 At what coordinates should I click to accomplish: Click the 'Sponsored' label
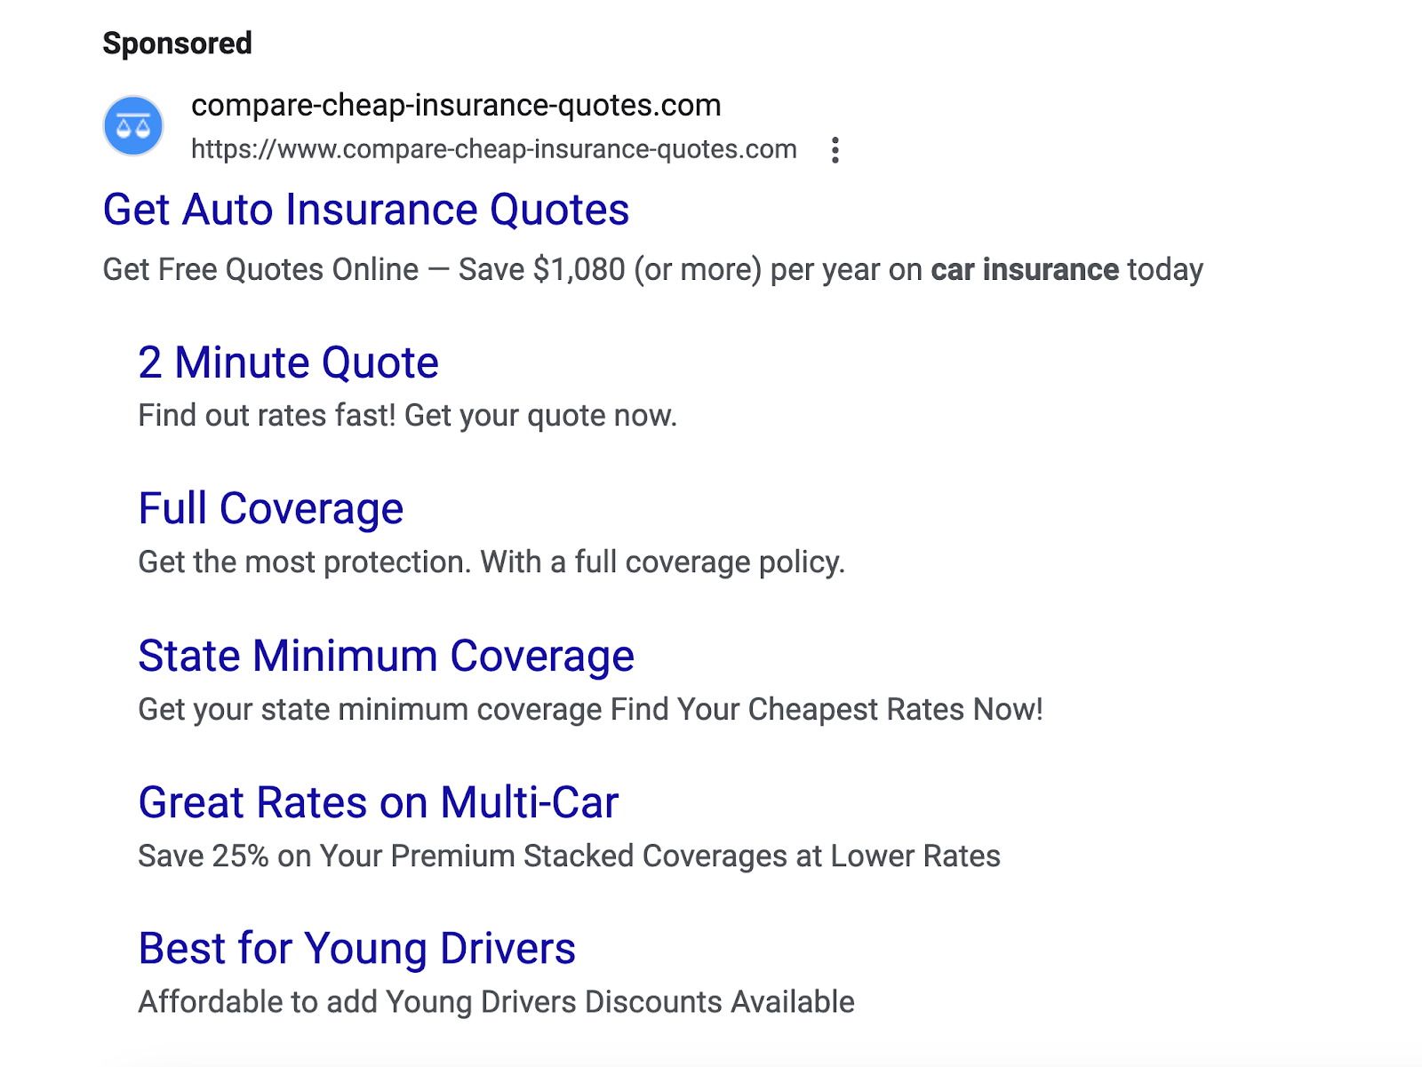coord(178,42)
